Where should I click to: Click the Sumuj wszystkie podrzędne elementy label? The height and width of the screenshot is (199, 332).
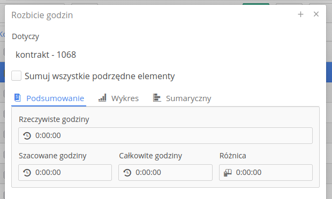pyautogui.click(x=100, y=76)
